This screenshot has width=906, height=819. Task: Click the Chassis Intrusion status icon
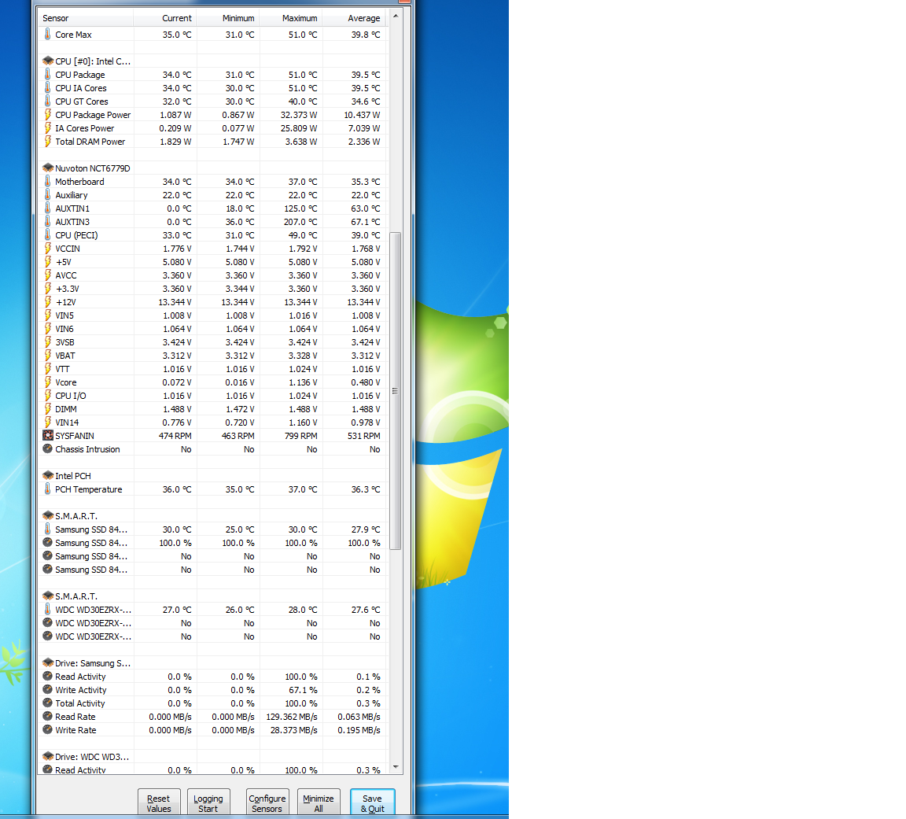(x=48, y=448)
